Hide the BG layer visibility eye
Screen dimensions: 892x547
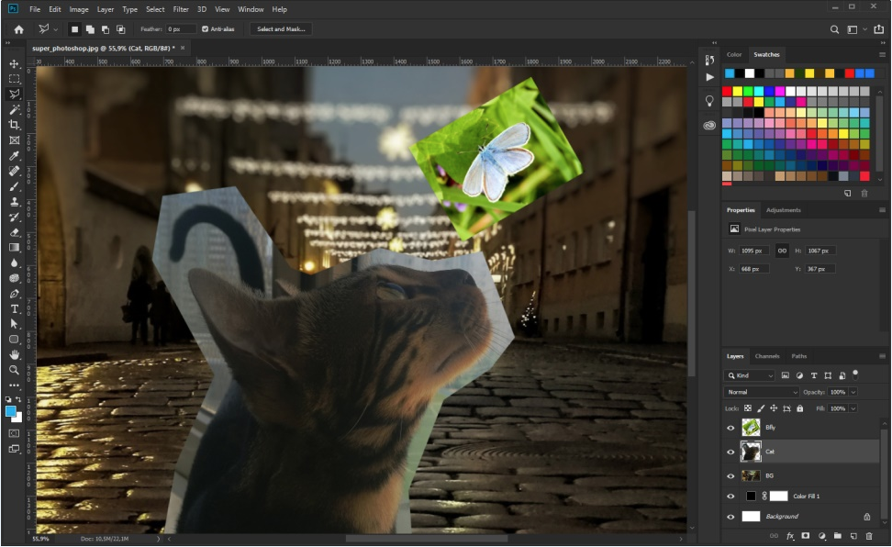click(x=731, y=476)
